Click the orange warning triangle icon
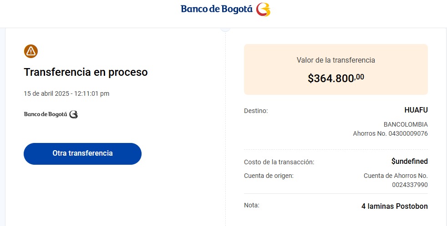This screenshot has width=447, height=226. point(31,51)
